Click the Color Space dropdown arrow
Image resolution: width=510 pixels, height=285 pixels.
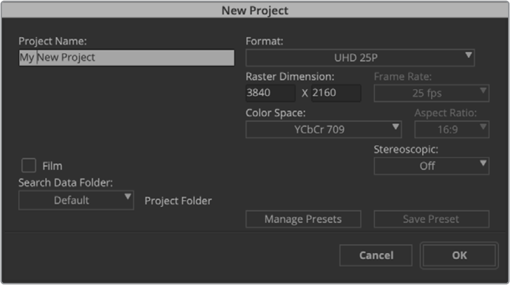[x=395, y=127]
